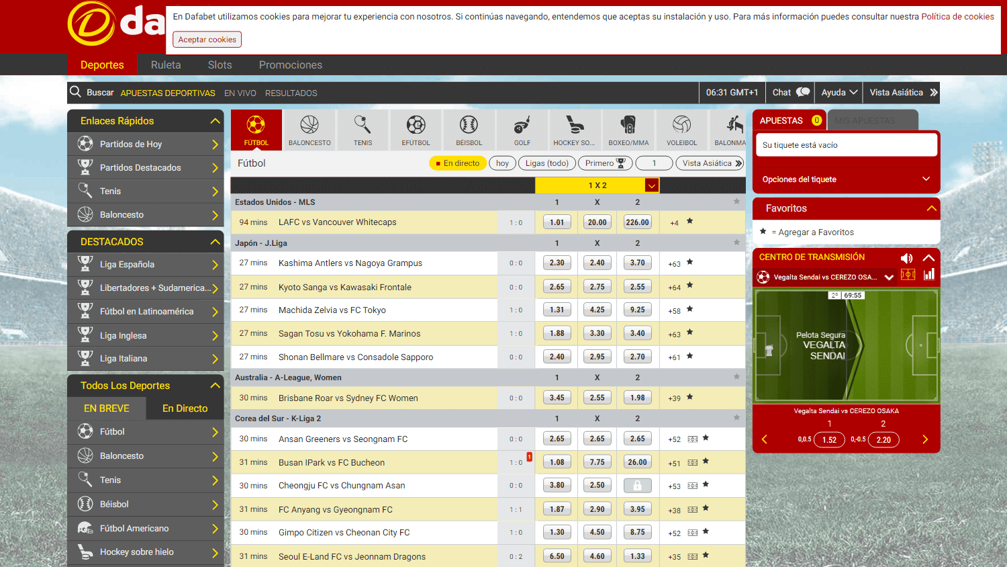The width and height of the screenshot is (1007, 567).
Task: Click the hoy filter button
Action: point(502,163)
